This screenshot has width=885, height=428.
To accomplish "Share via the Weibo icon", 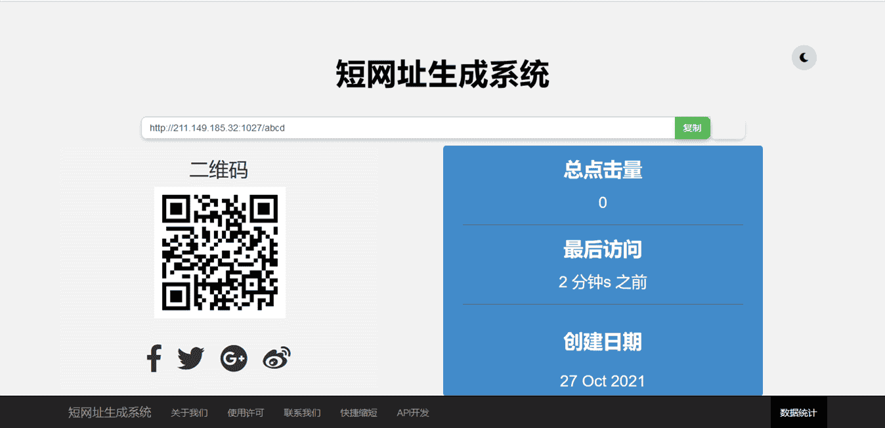I will [276, 358].
